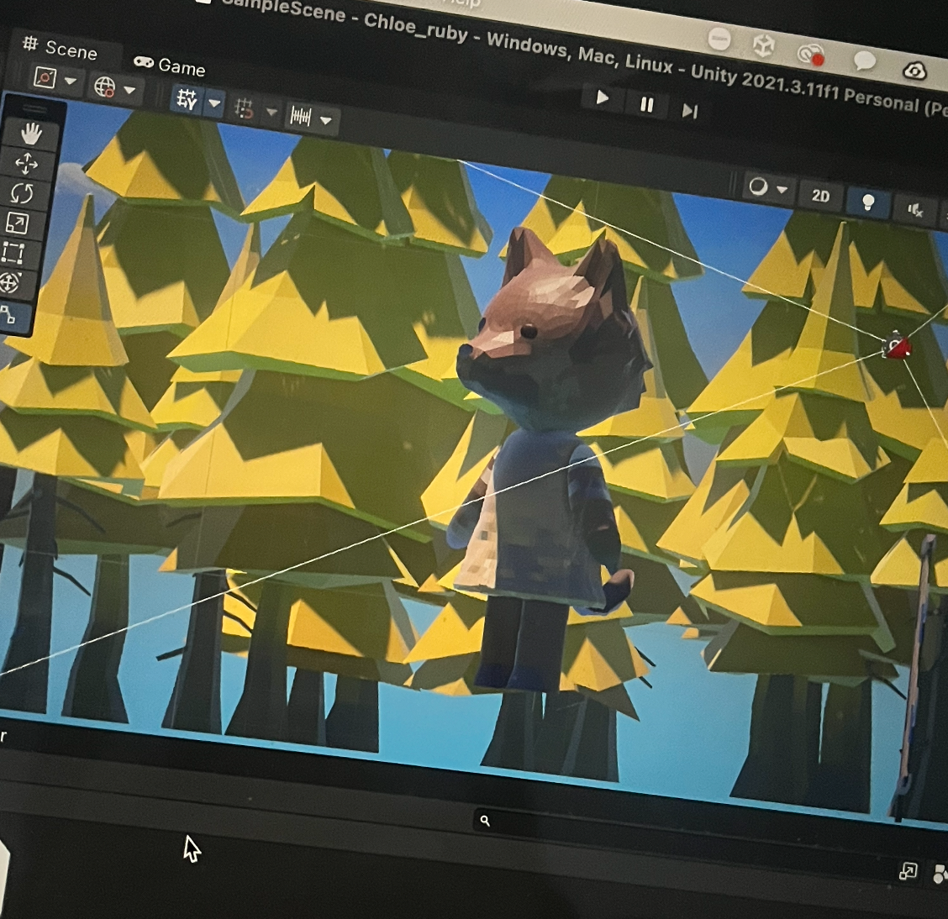This screenshot has height=919, width=948.
Task: Toggle scene audio mute
Action: point(915,210)
